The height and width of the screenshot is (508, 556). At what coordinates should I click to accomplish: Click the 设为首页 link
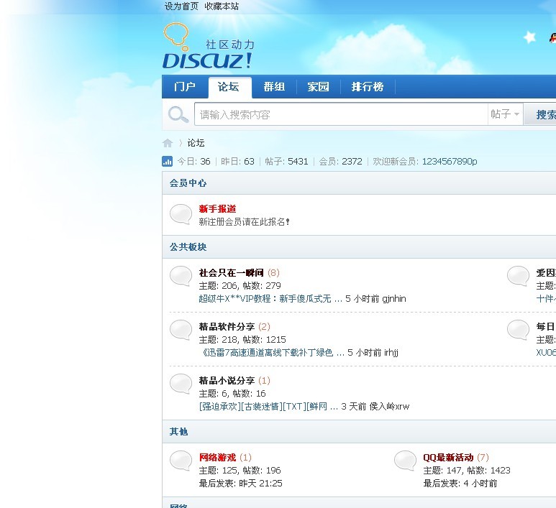coord(181,6)
